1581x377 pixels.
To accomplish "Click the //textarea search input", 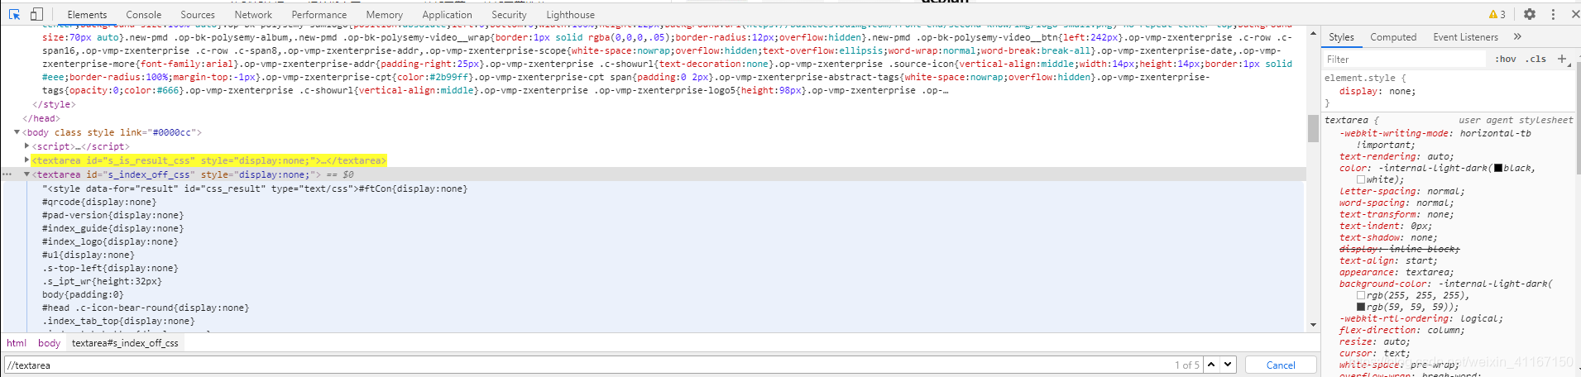I will point(587,365).
